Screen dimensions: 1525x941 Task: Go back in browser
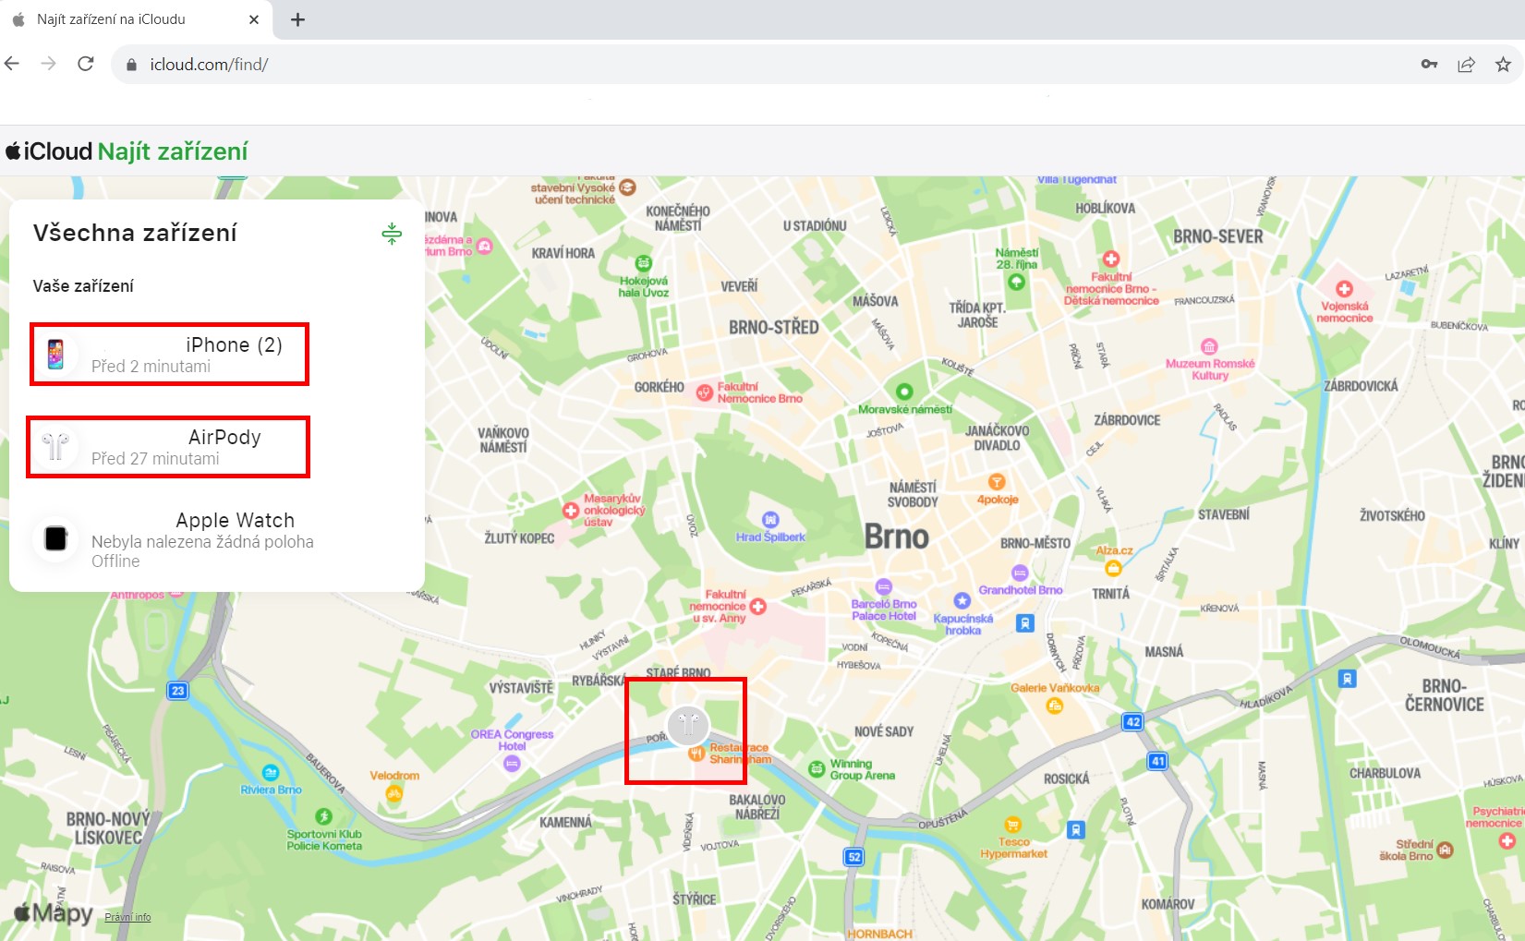(x=12, y=64)
